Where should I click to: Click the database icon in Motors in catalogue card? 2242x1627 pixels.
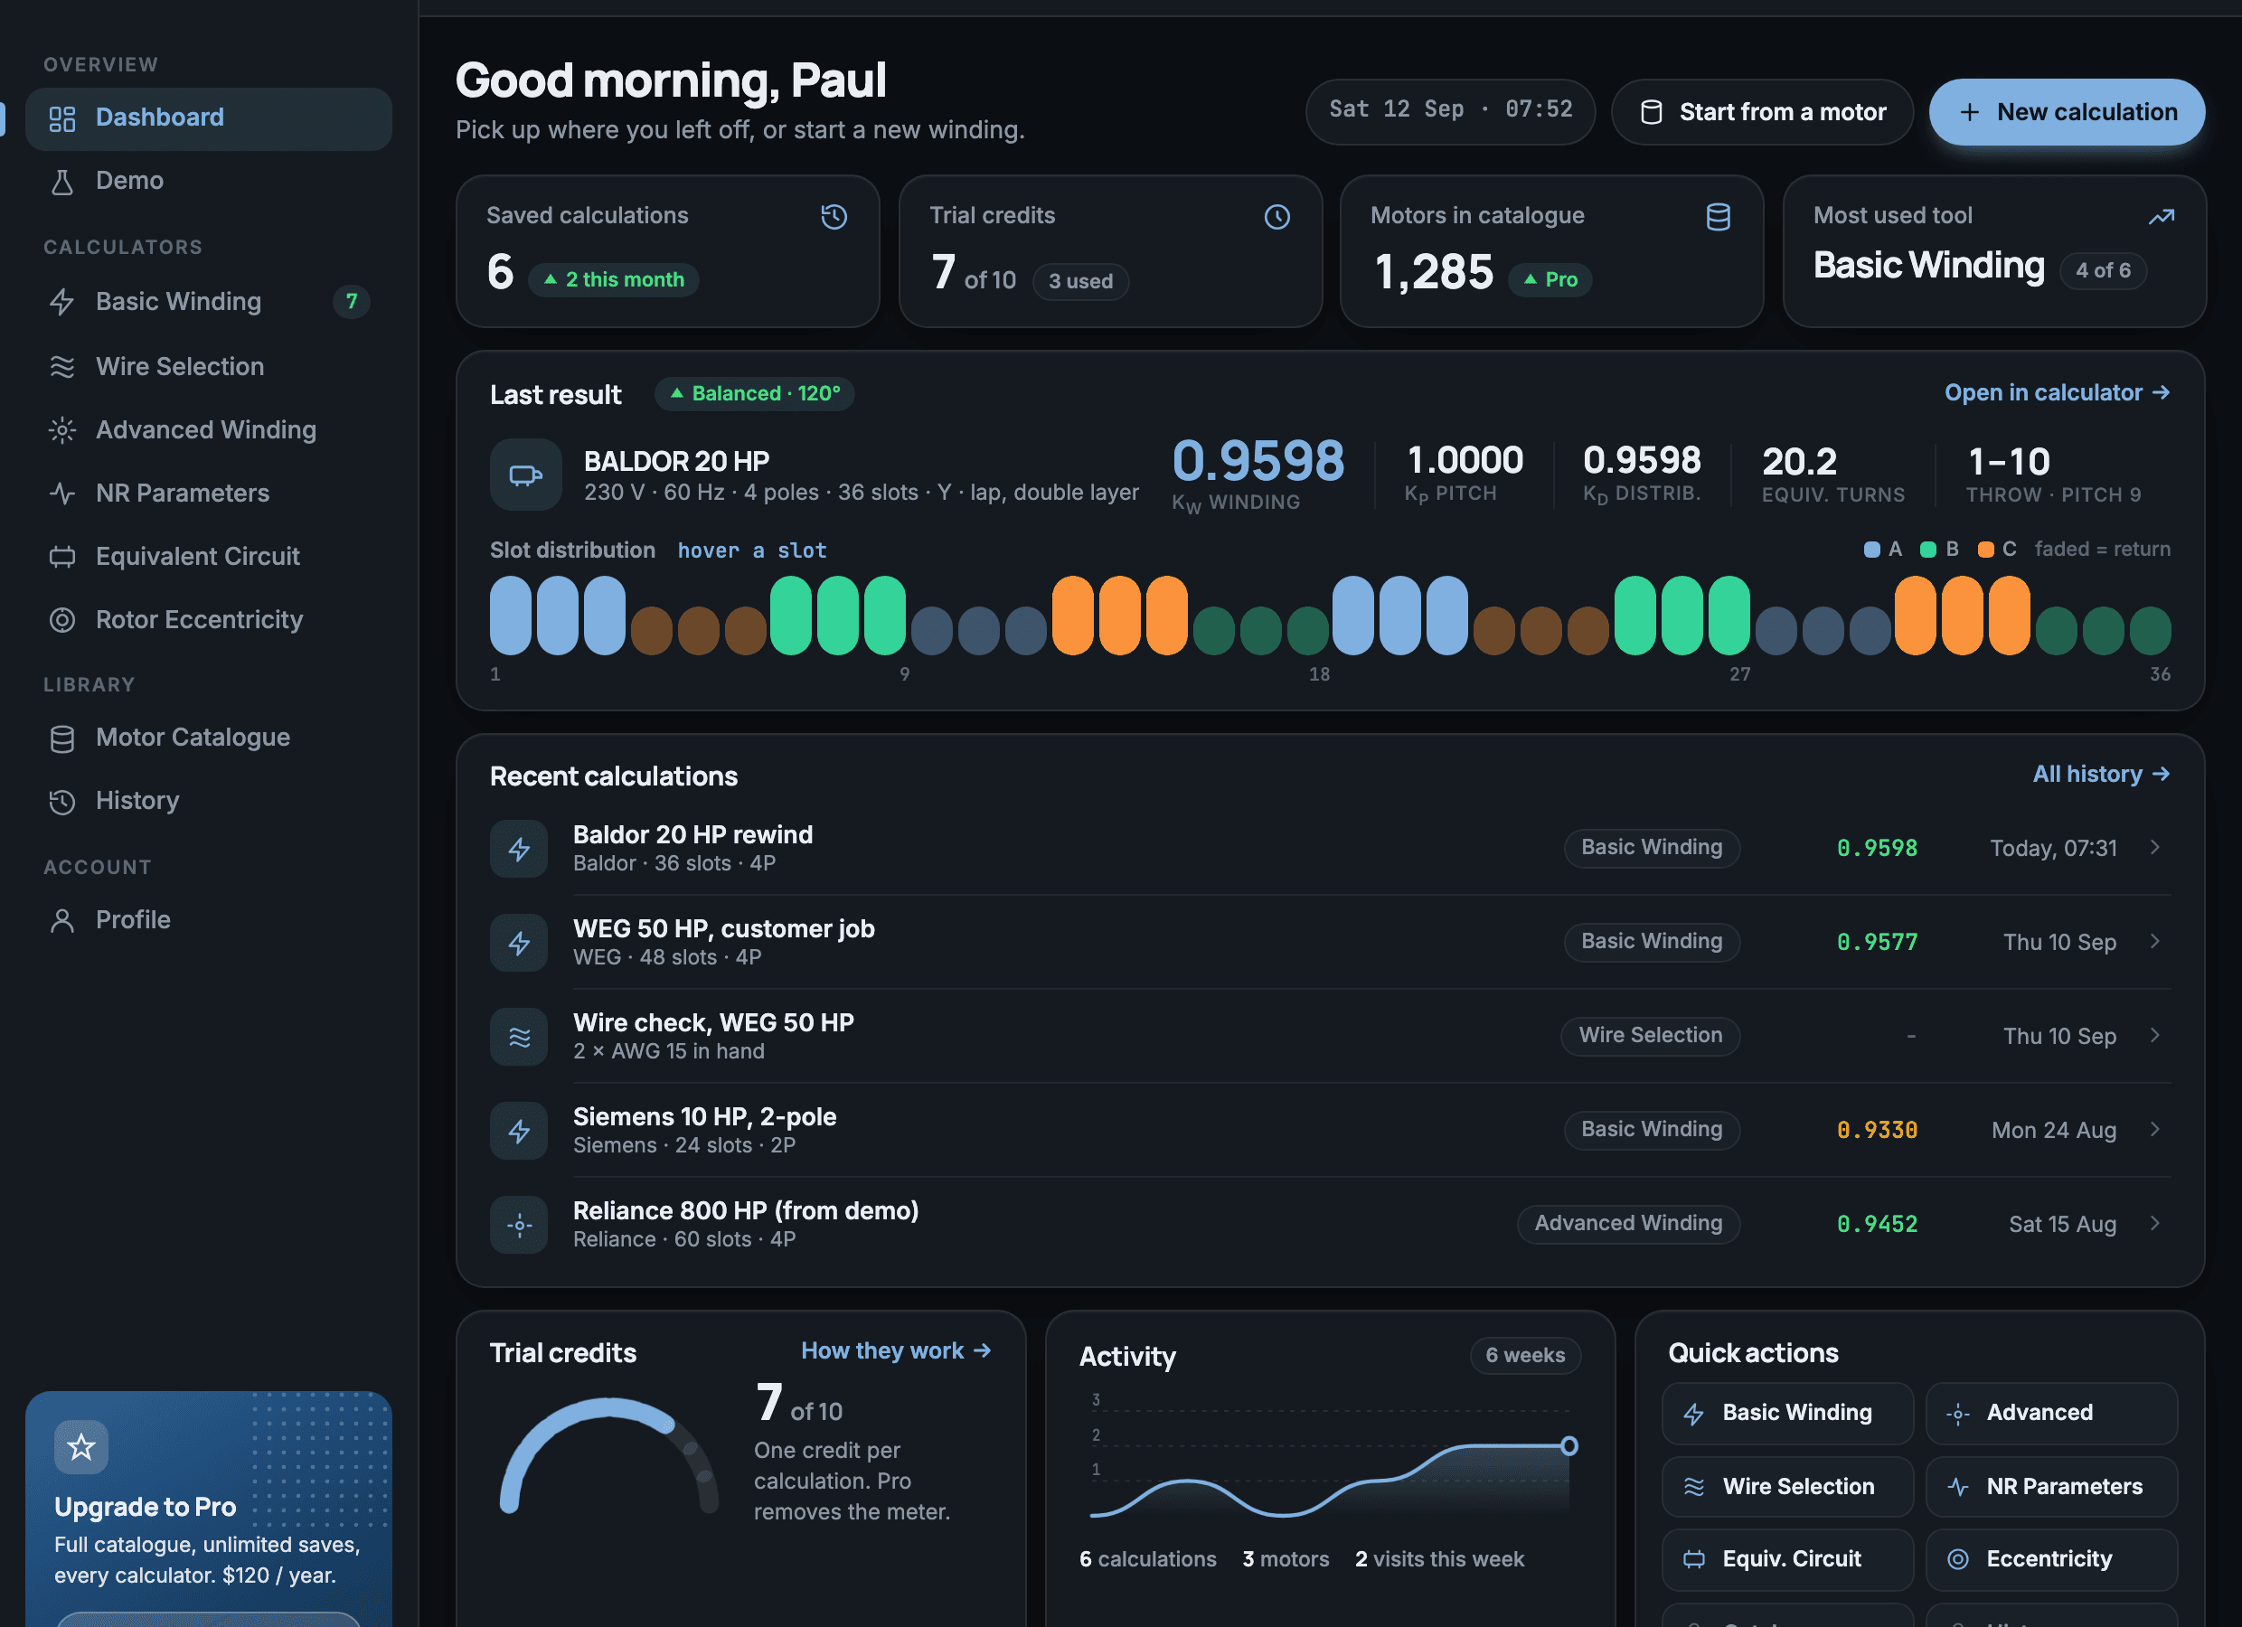pyautogui.click(x=1718, y=216)
